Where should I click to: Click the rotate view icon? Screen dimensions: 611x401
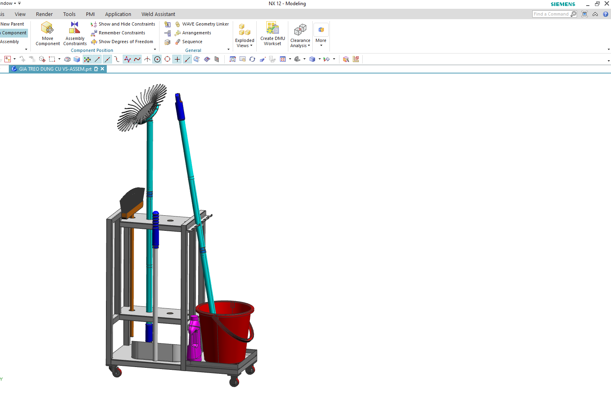point(252,59)
